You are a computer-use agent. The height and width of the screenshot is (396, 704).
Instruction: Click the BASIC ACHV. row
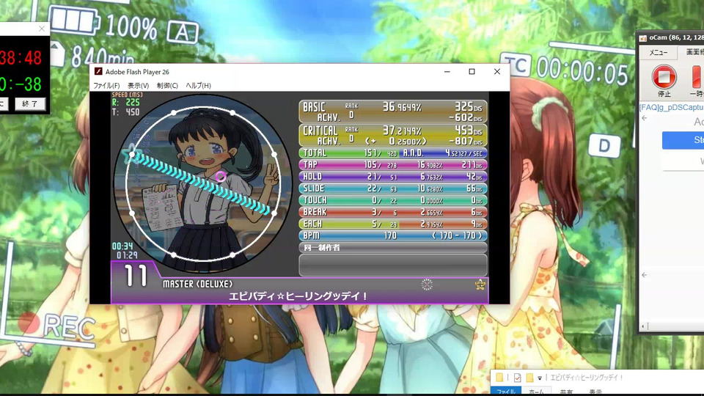pos(393,111)
